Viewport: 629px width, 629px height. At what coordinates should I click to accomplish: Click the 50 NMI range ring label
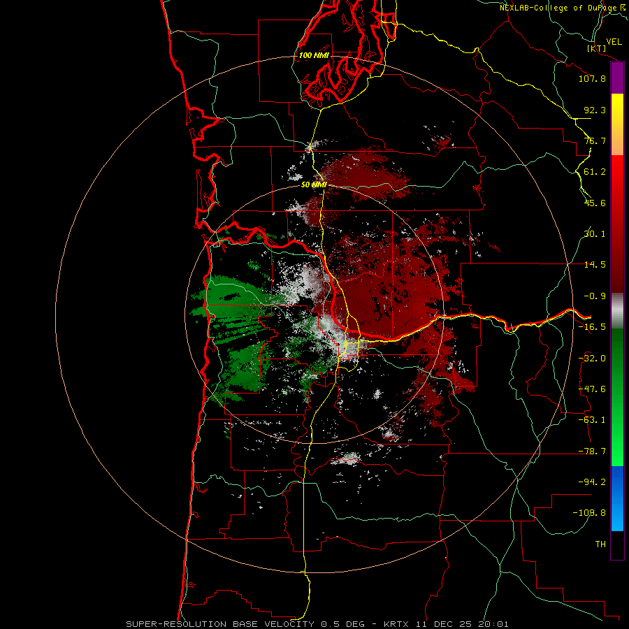pyautogui.click(x=314, y=185)
